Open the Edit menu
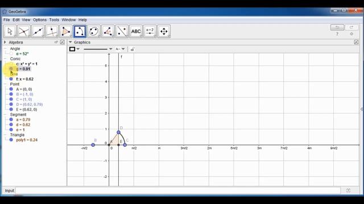The height and width of the screenshot is (204, 364). click(16, 20)
